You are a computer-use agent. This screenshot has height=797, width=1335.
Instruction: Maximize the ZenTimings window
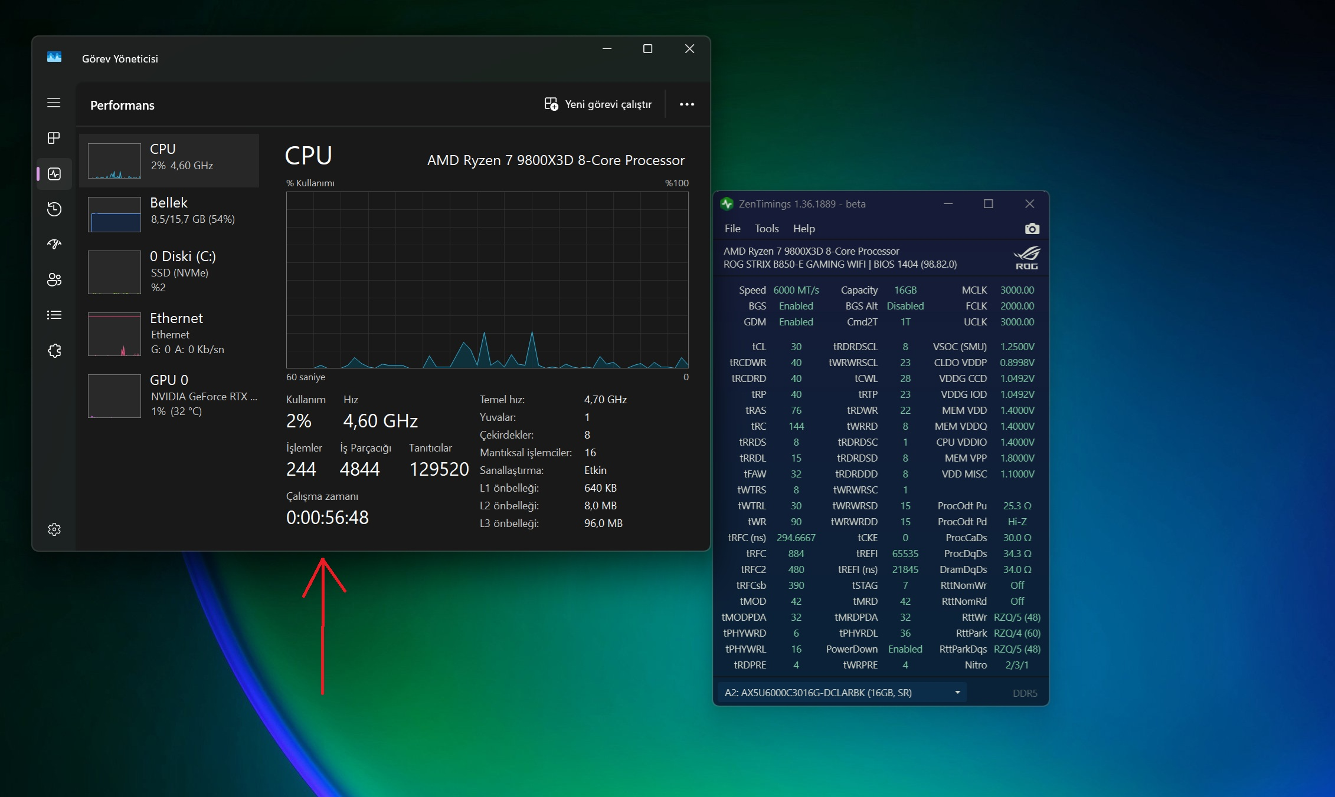pos(989,204)
